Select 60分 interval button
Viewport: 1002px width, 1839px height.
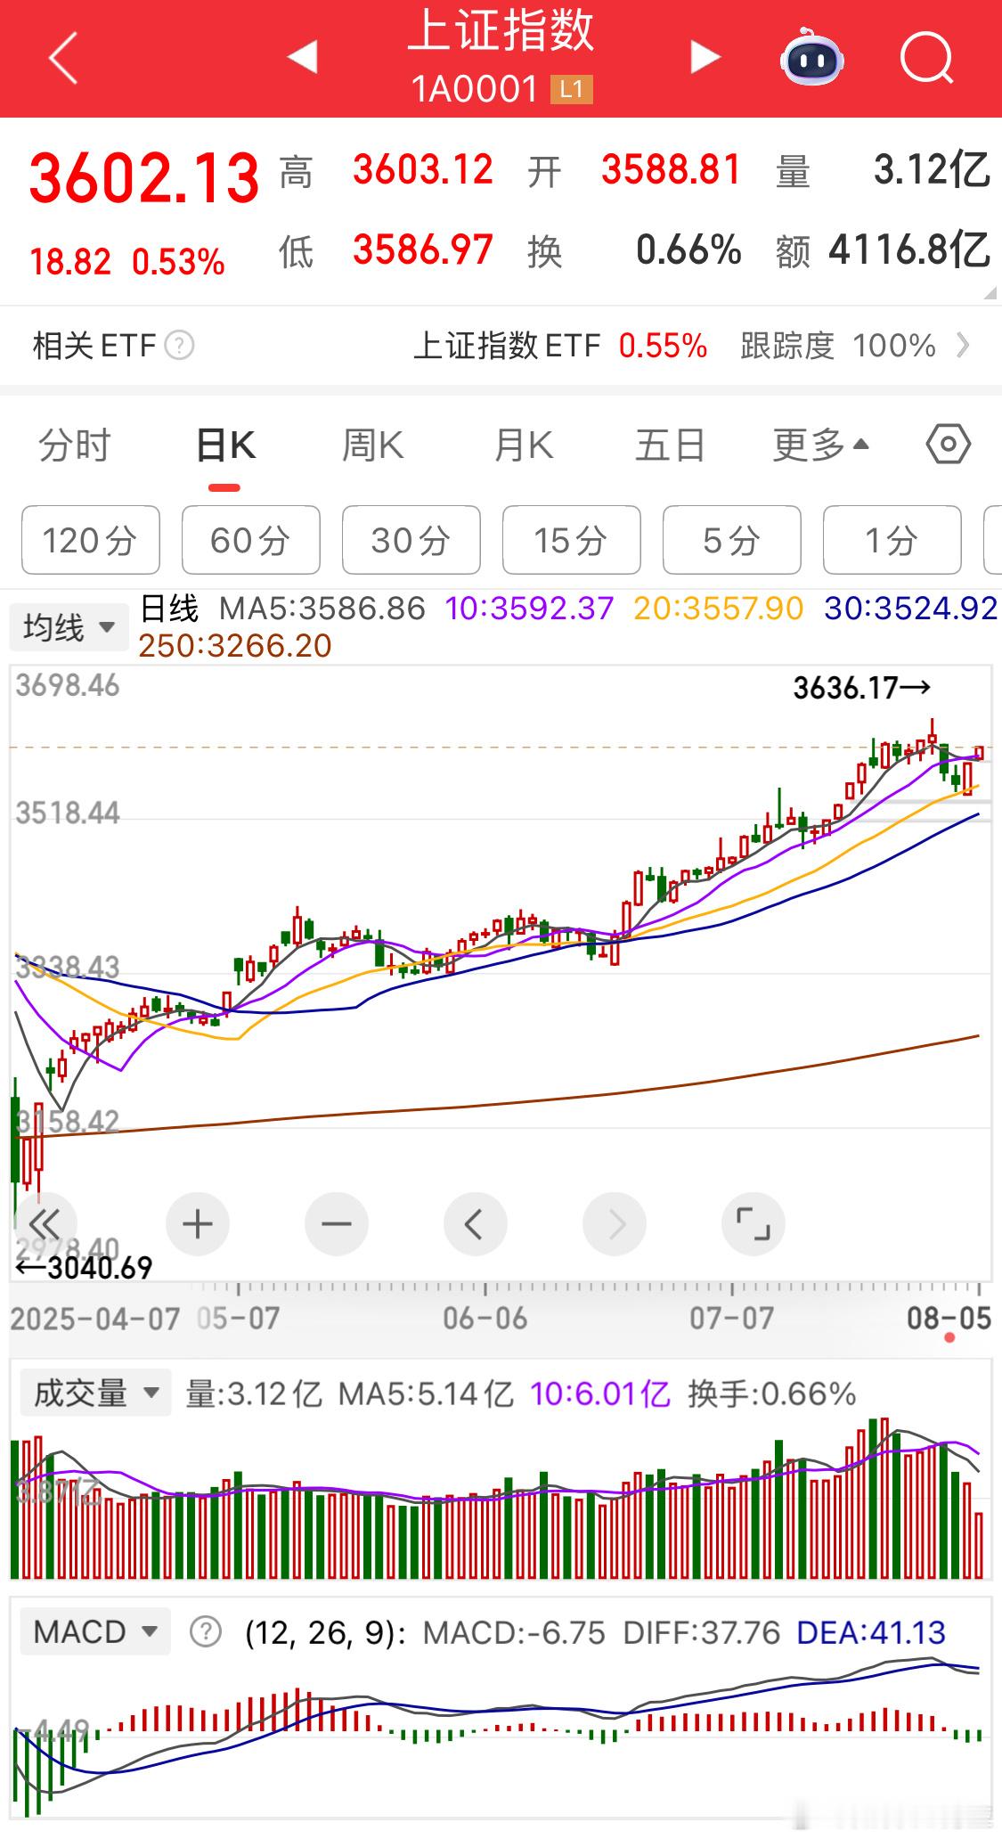(x=250, y=540)
